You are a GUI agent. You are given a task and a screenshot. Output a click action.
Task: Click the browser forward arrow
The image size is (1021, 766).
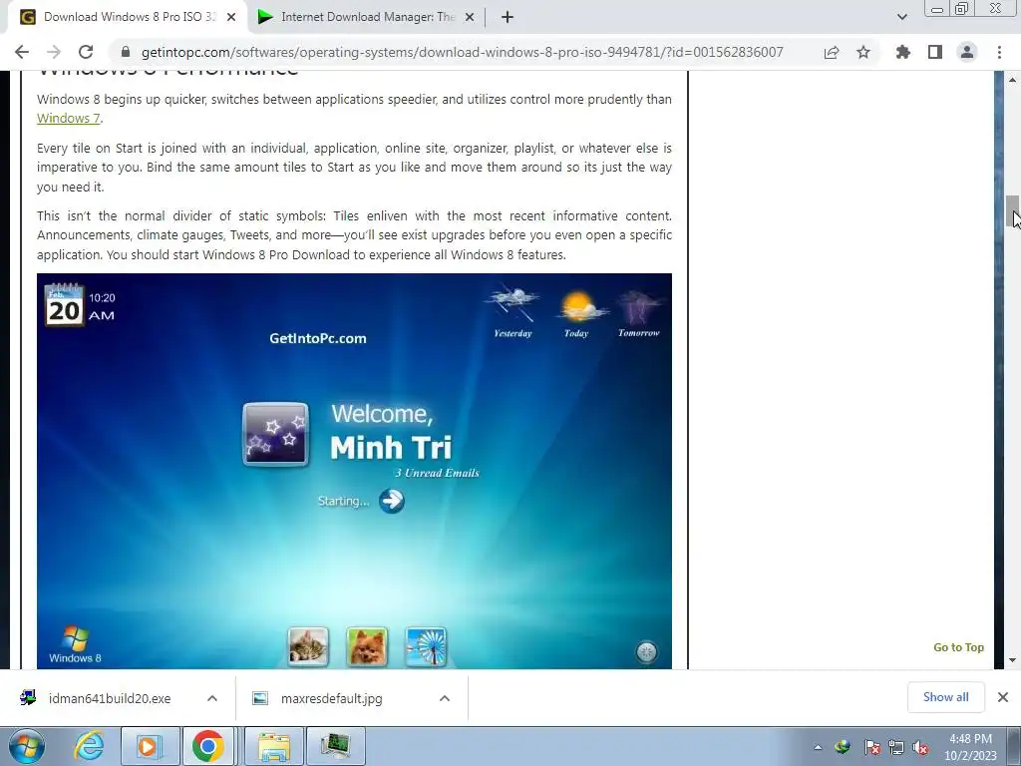click(x=54, y=52)
